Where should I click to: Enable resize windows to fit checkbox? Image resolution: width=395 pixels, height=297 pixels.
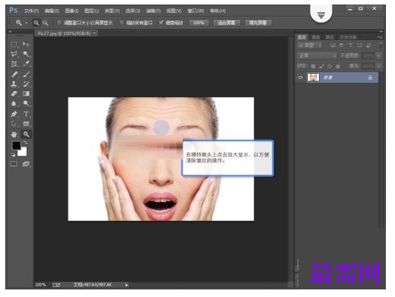[x=59, y=23]
